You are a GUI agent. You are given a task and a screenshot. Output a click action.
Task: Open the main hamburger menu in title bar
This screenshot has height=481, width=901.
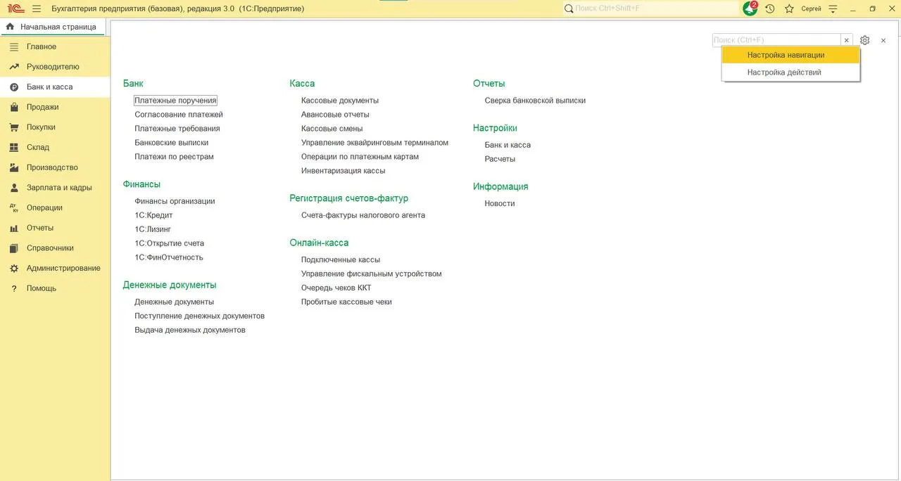pyautogui.click(x=37, y=8)
